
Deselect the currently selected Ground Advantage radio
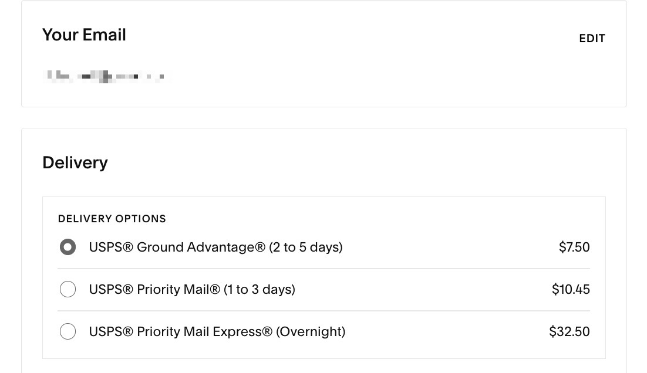pos(68,247)
